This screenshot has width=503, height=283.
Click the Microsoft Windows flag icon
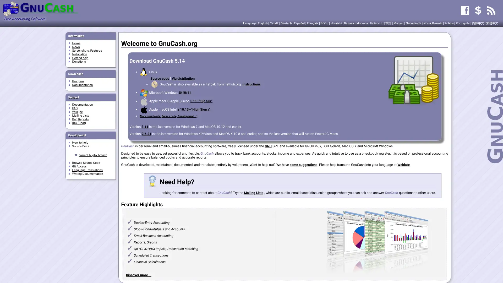144,93
